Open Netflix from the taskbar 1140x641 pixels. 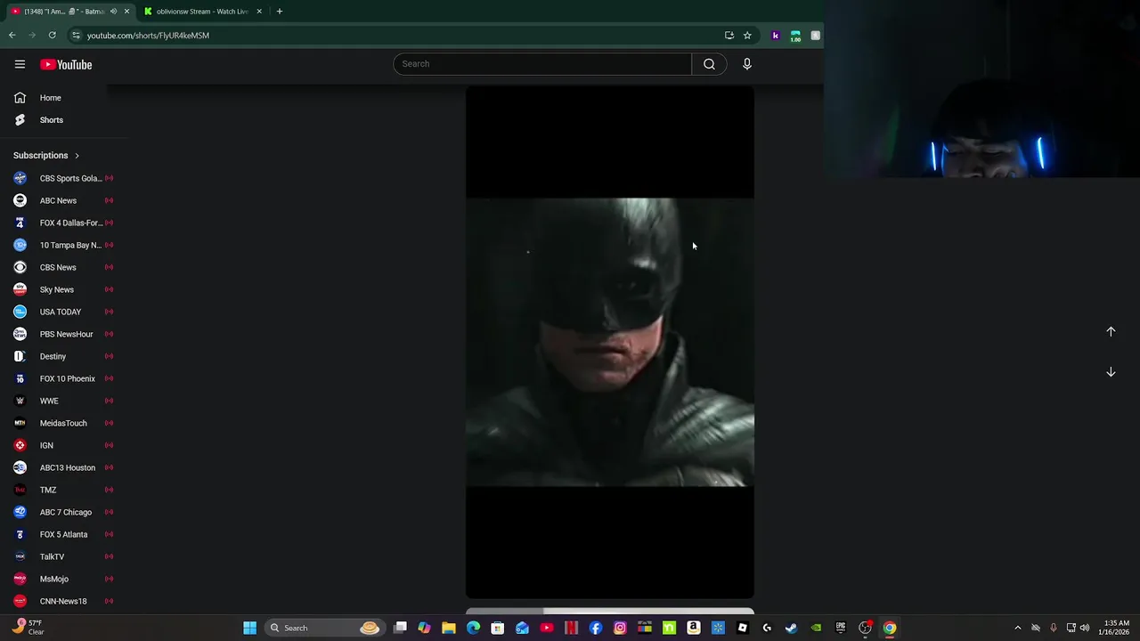pos(571,628)
